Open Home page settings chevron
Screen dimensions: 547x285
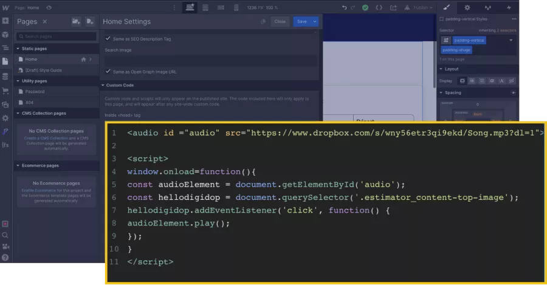(91, 60)
